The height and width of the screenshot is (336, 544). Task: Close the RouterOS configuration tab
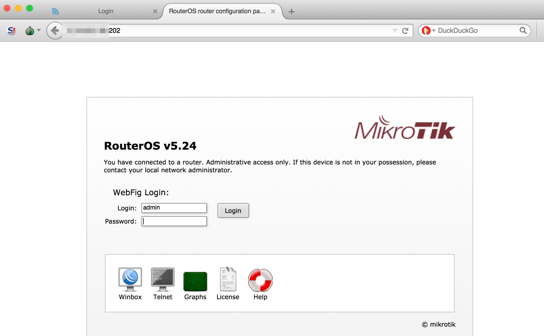(x=273, y=11)
